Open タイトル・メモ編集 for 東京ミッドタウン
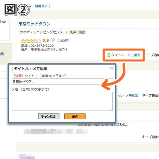The image size is (159, 159). pyautogui.click(x=126, y=55)
